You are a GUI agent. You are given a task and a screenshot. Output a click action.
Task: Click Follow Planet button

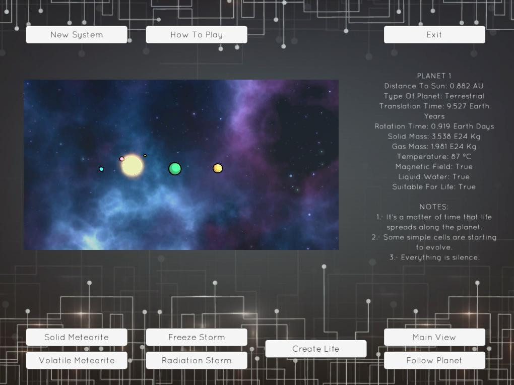434,360
